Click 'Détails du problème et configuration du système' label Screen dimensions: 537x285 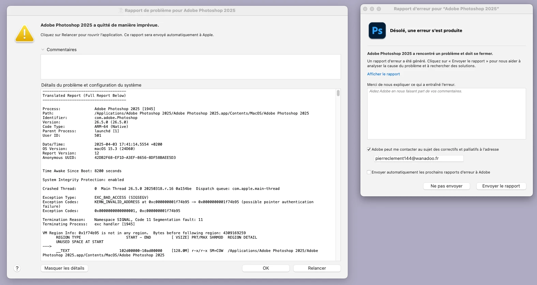click(x=91, y=85)
